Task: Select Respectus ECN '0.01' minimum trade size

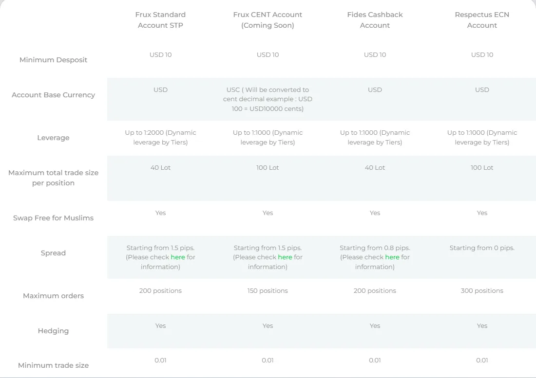Action: coord(482,360)
